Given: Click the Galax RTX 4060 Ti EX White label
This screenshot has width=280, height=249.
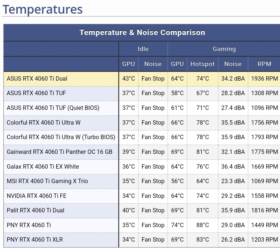Looking at the screenshot, I should click(43, 167).
